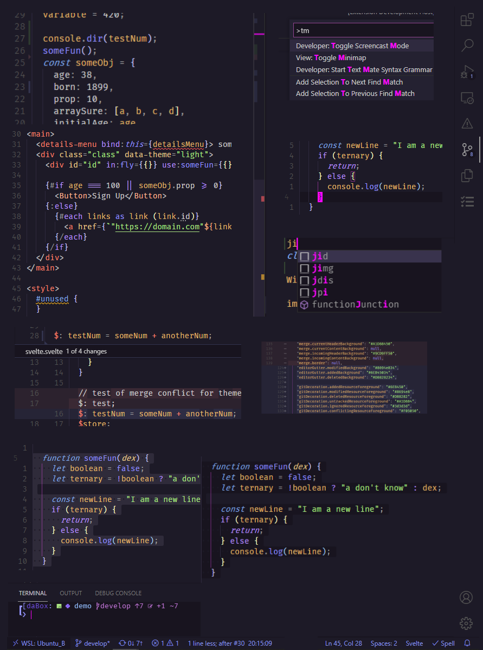This screenshot has width=483, height=650.
Task: Click the WSL: Ubuntu_B remote indicator
Action: tap(38, 643)
